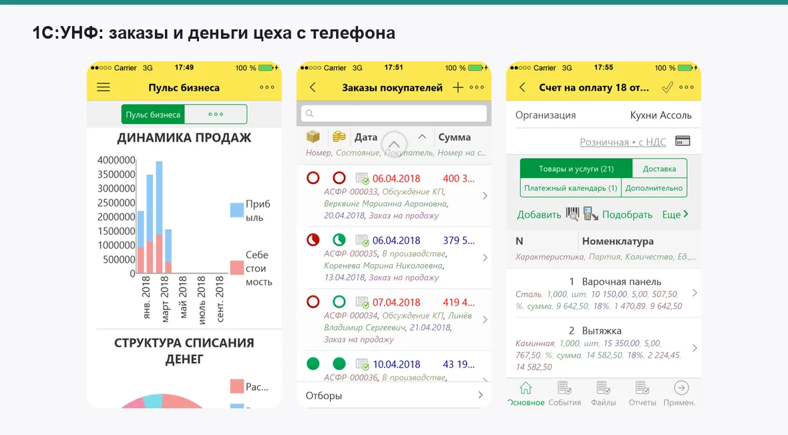Open the Розничная • с НДС link
This screenshot has height=435, width=788.
[622, 142]
